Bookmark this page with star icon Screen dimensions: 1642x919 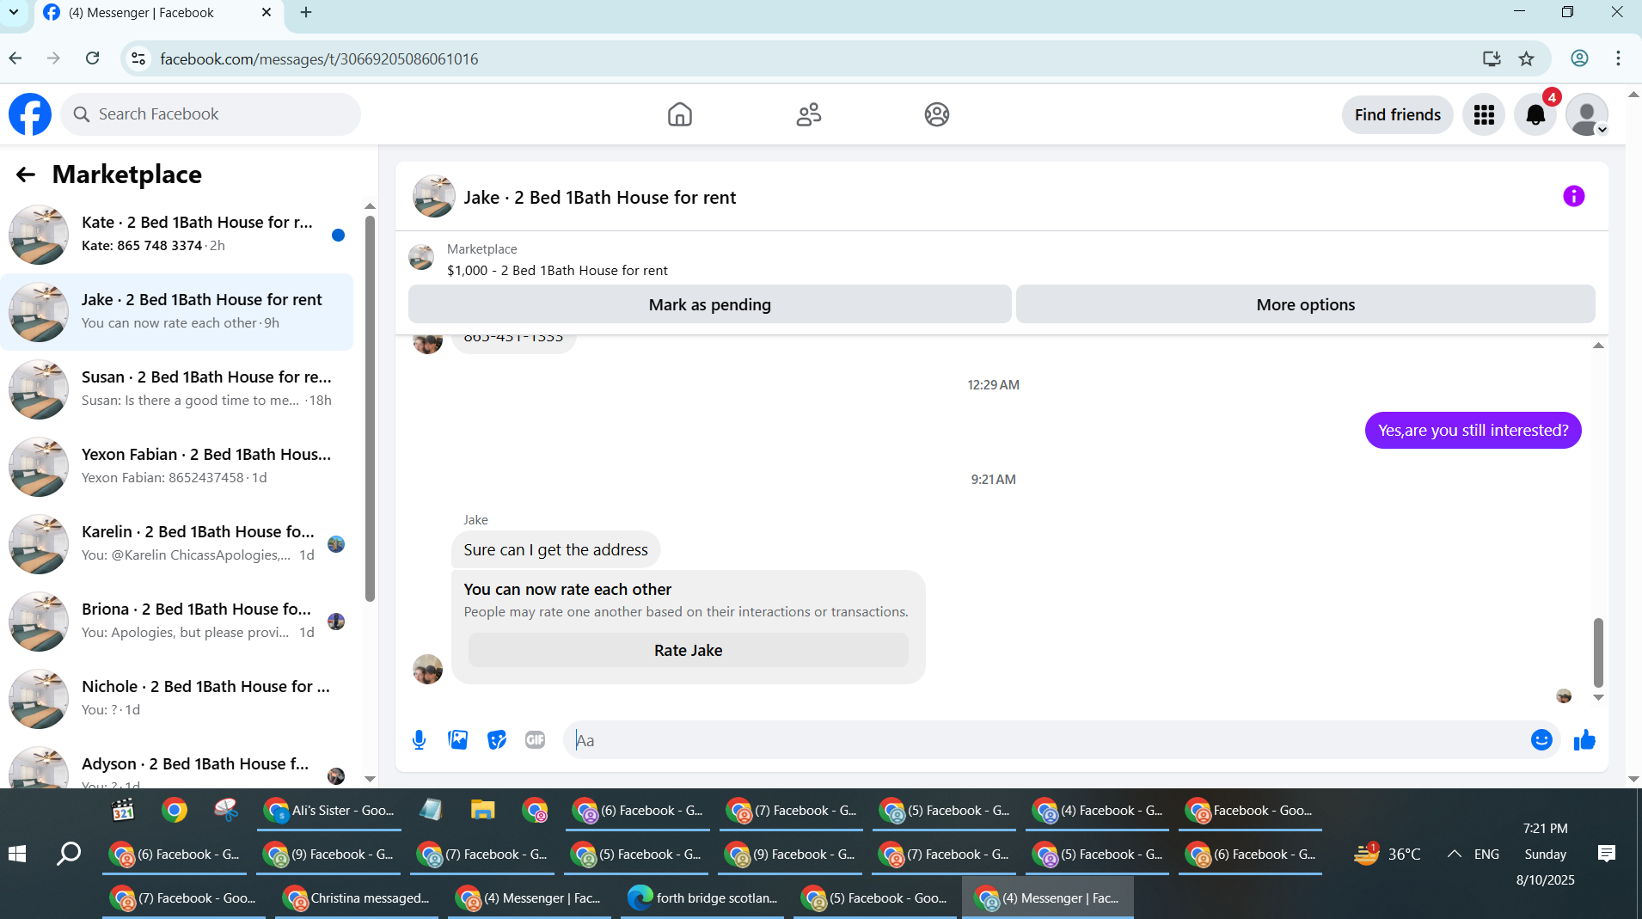point(1526,58)
